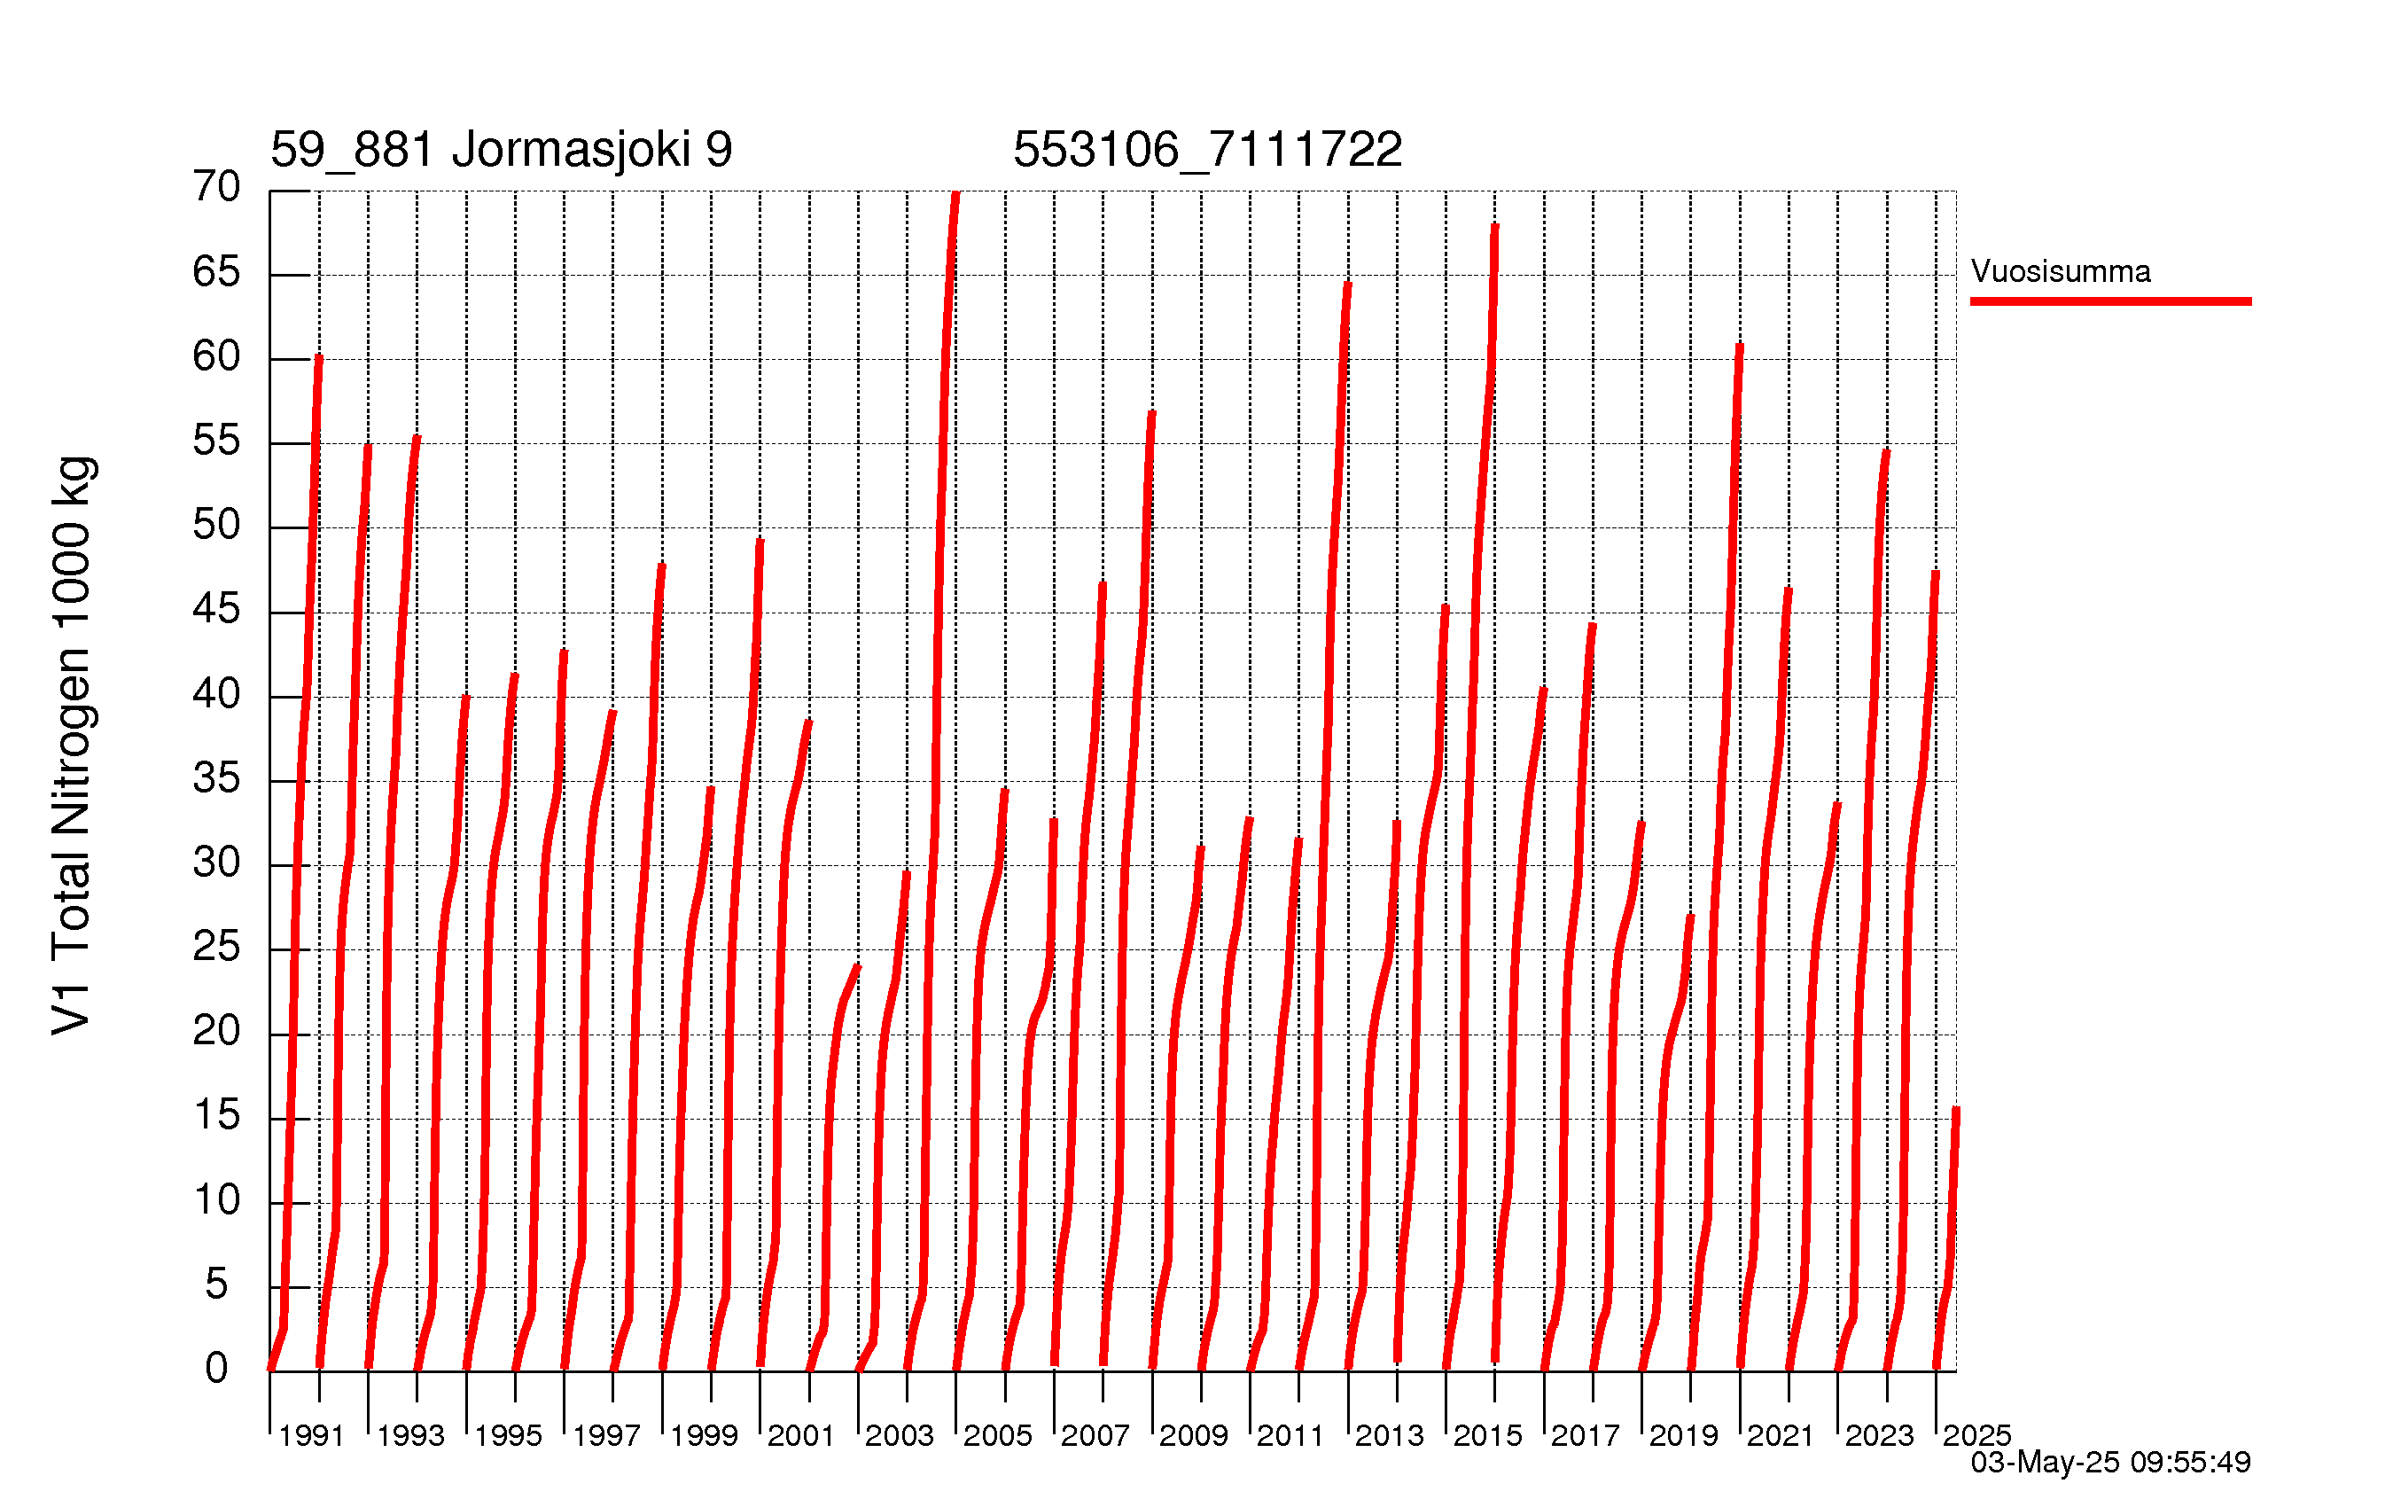This screenshot has height=1507, width=2393.
Task: Click x-axis year label '2013'
Action: (x=1390, y=1436)
